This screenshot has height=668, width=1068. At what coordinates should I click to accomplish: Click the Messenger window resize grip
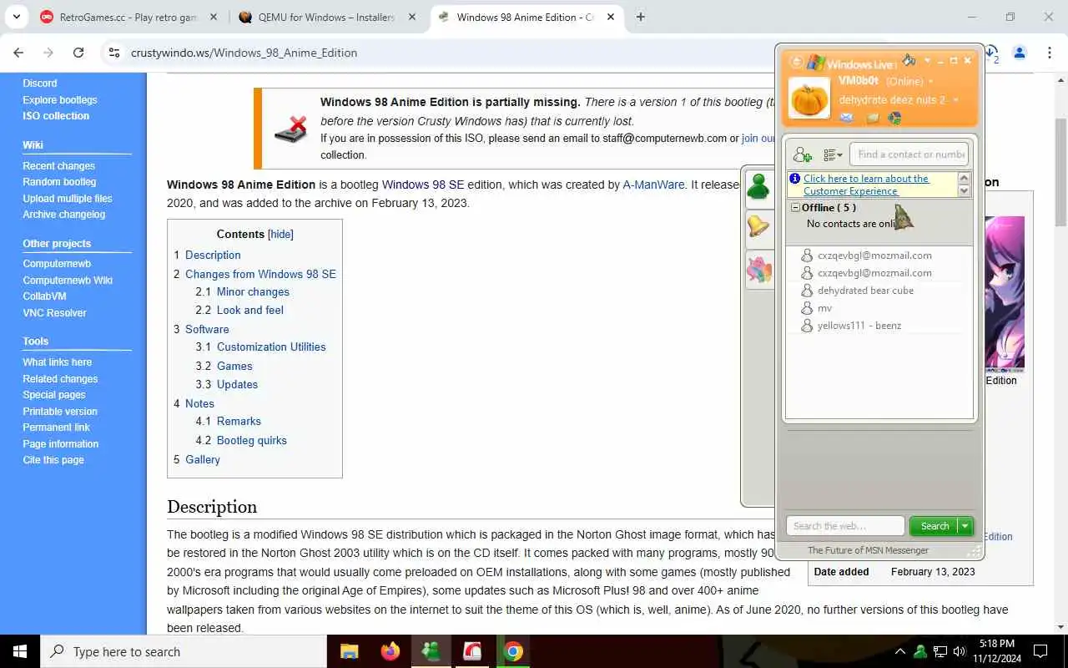pos(975,552)
